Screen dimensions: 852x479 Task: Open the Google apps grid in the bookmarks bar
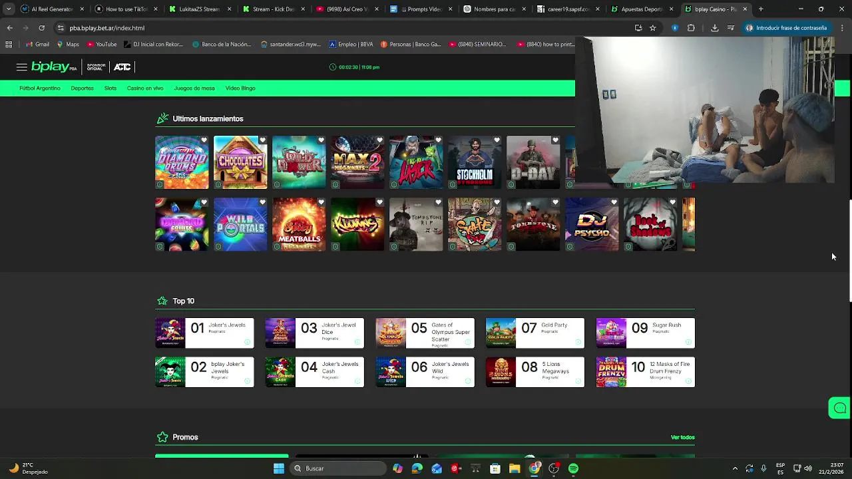(x=9, y=45)
